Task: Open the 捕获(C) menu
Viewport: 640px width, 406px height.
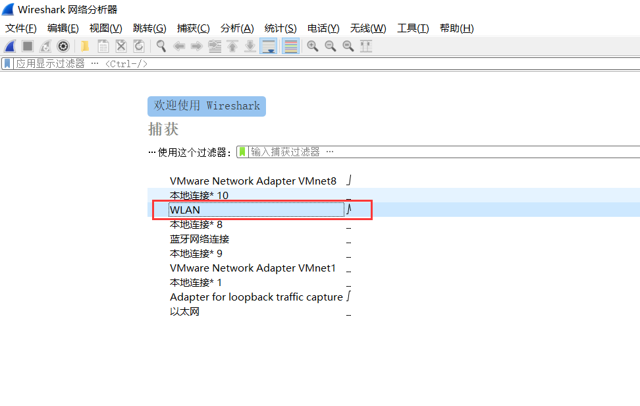Action: pos(192,28)
